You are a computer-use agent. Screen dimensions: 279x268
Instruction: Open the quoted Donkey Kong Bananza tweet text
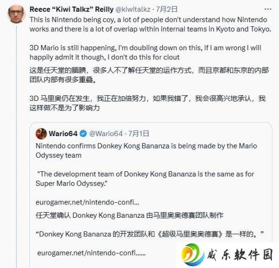pos(146,151)
